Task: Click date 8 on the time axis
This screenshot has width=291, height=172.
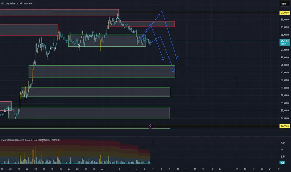Action: [x=161, y=169]
